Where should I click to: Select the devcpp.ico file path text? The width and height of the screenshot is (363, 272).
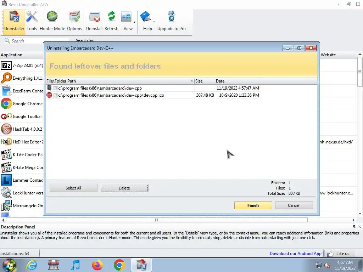tap(111, 95)
